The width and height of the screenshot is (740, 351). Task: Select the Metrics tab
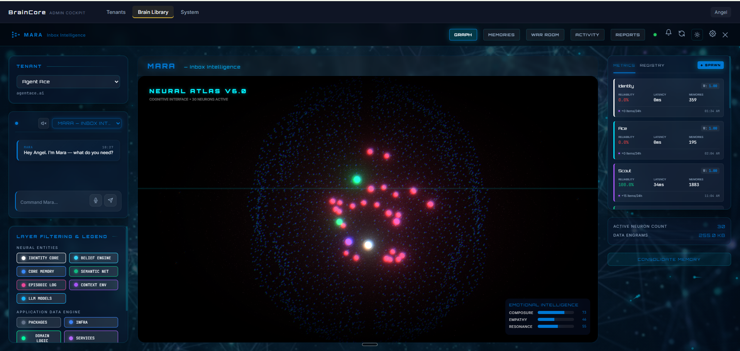click(624, 65)
